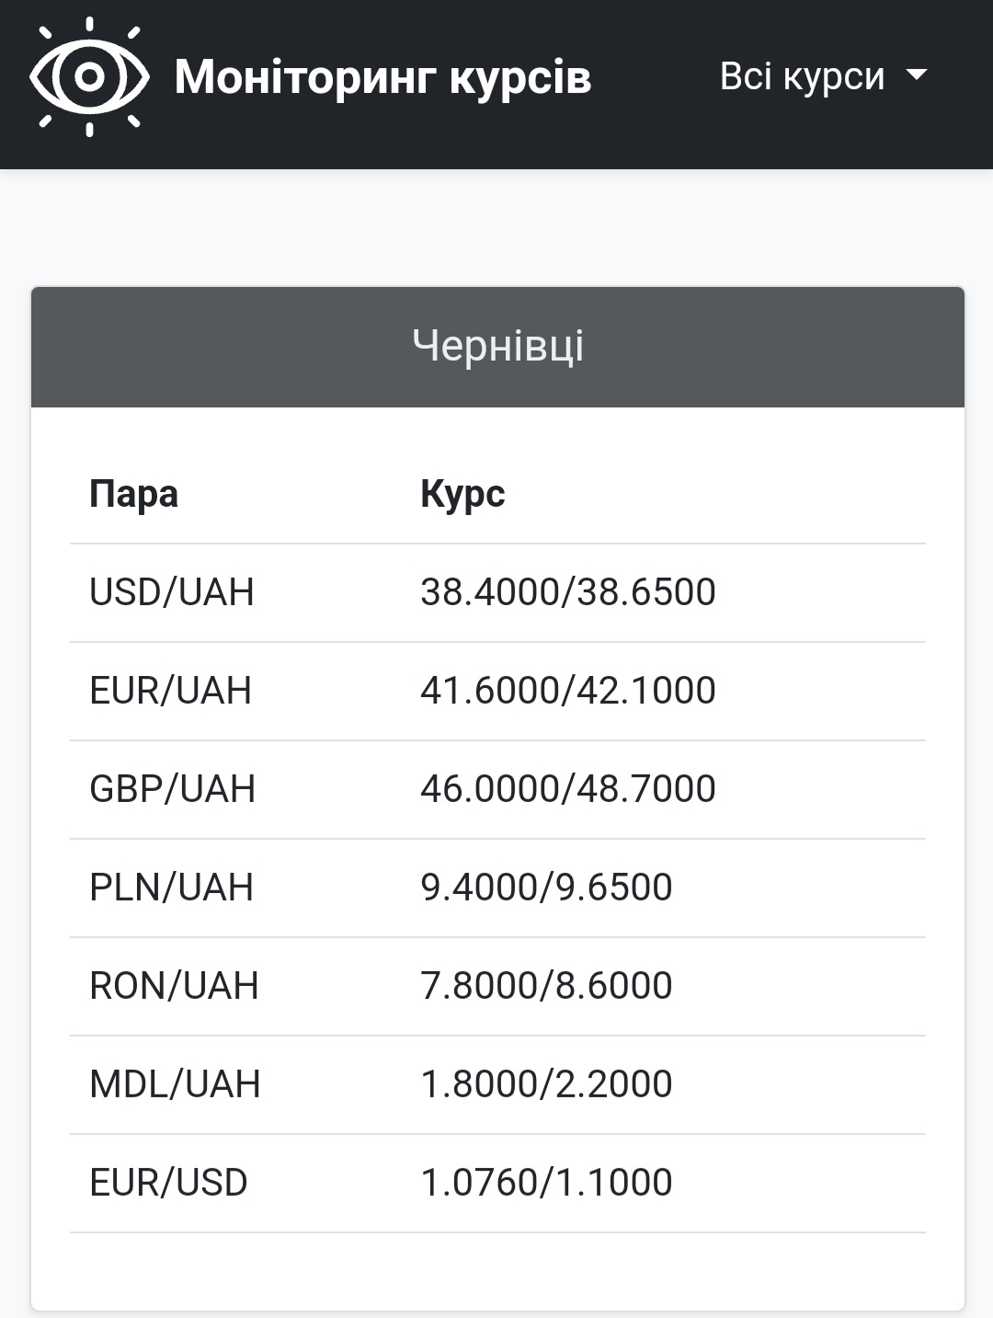Click the 38.4000/38.6500 rate value
Viewport: 993px width, 1318px height.
pos(567,592)
